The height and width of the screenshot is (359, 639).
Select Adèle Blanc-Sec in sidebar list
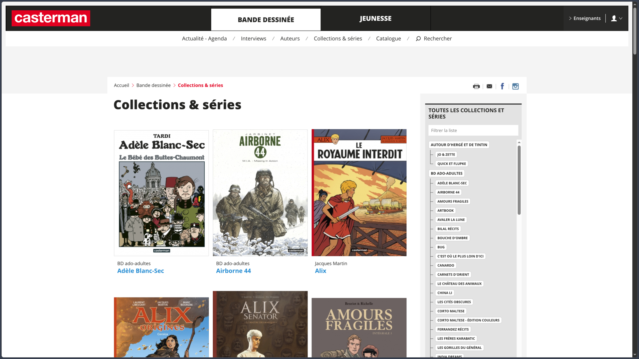(x=452, y=183)
